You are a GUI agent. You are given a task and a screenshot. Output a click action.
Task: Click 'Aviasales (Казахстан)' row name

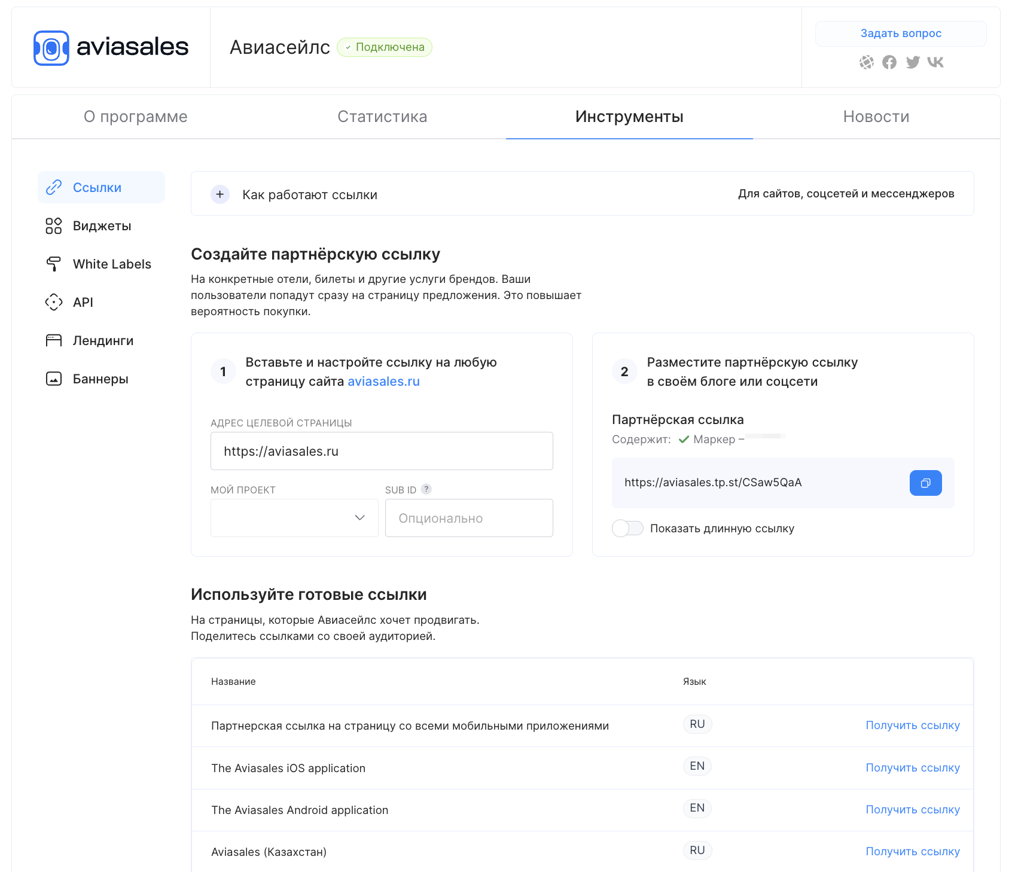pyautogui.click(x=269, y=852)
